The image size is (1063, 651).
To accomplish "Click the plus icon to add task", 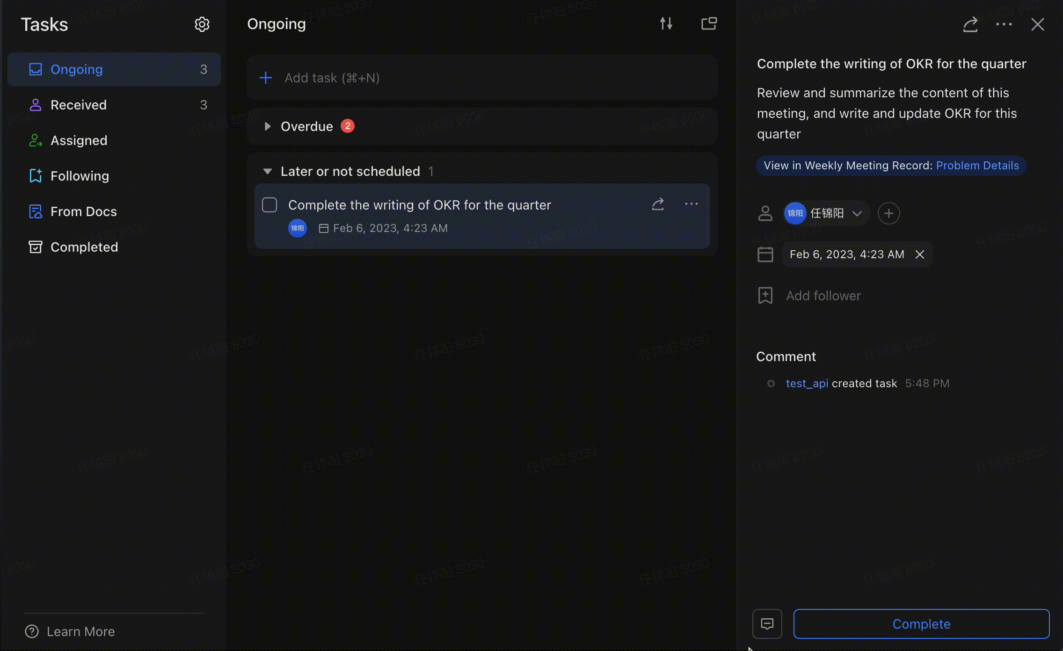I will click(x=266, y=78).
